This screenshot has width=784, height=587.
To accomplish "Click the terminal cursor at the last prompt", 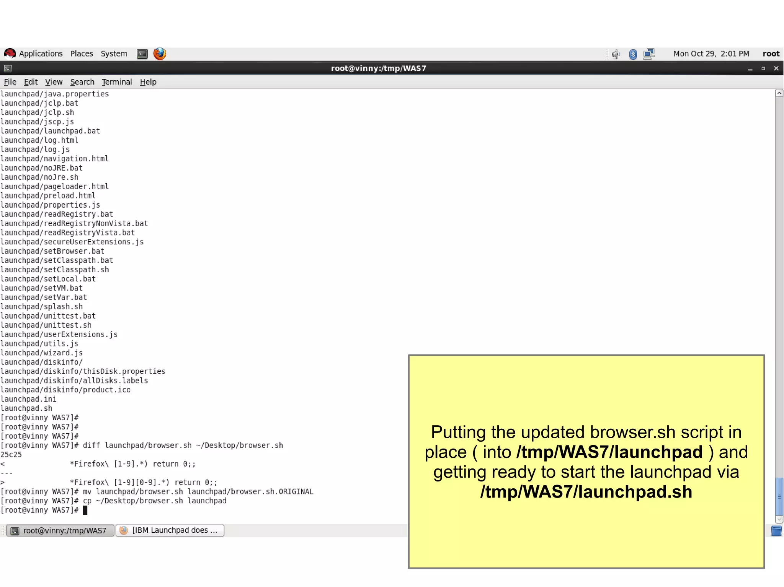I will [85, 511].
